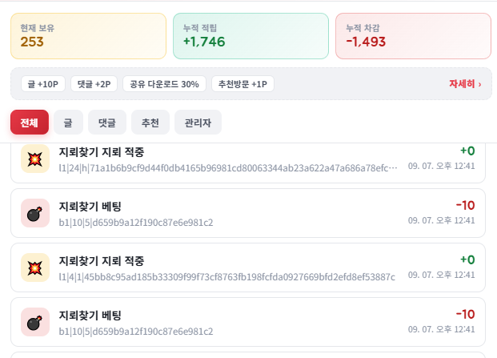
Task: Click the 공유 다운로드 30% chip
Action: 165,84
